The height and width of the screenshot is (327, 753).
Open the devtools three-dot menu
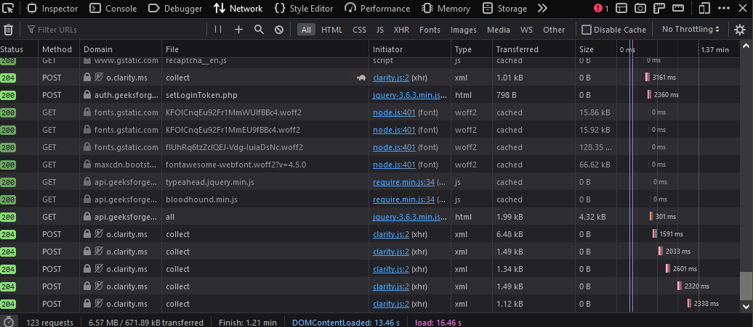(x=724, y=9)
